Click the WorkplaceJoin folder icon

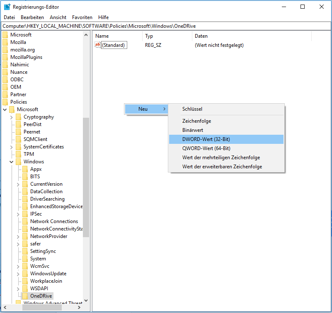(x=25, y=281)
